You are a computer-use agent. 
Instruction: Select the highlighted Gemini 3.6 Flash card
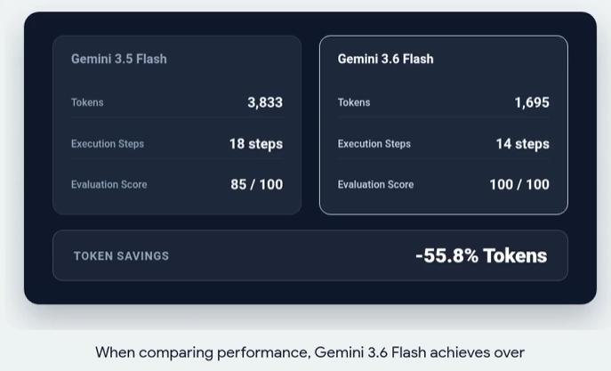coord(444,125)
